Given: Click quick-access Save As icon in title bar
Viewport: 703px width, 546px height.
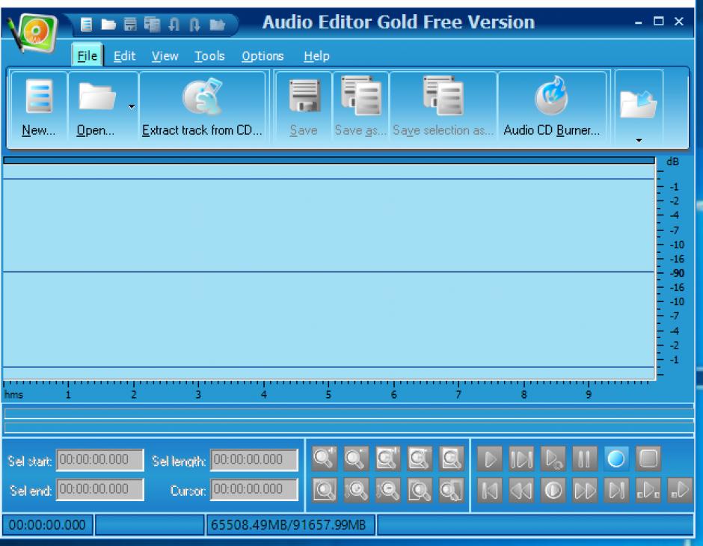Looking at the screenshot, I should (152, 24).
